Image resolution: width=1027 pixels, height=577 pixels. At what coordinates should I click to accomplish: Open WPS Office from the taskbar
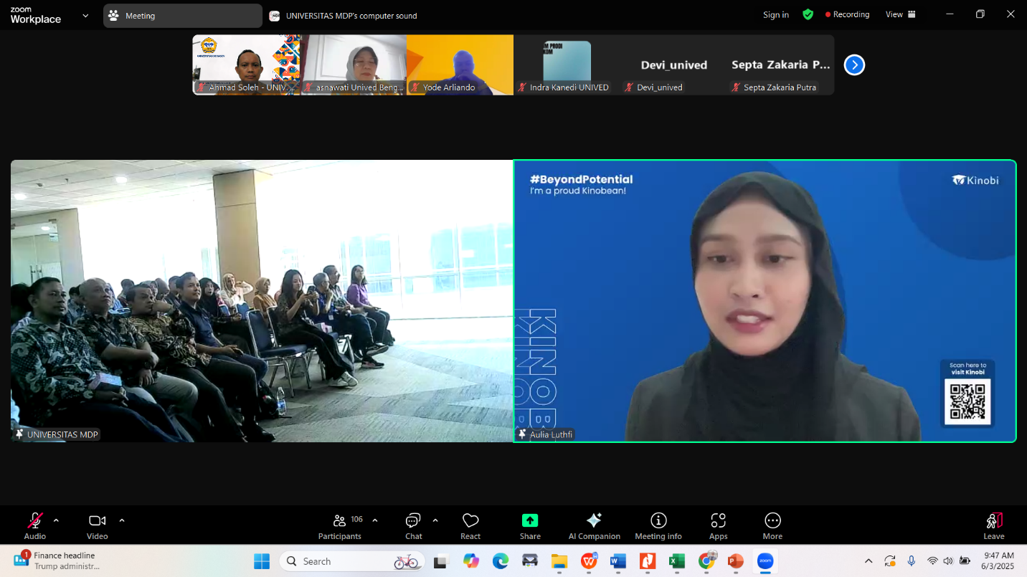(x=589, y=561)
